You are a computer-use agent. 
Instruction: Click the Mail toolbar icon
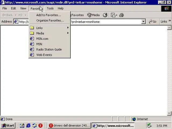[113, 15]
